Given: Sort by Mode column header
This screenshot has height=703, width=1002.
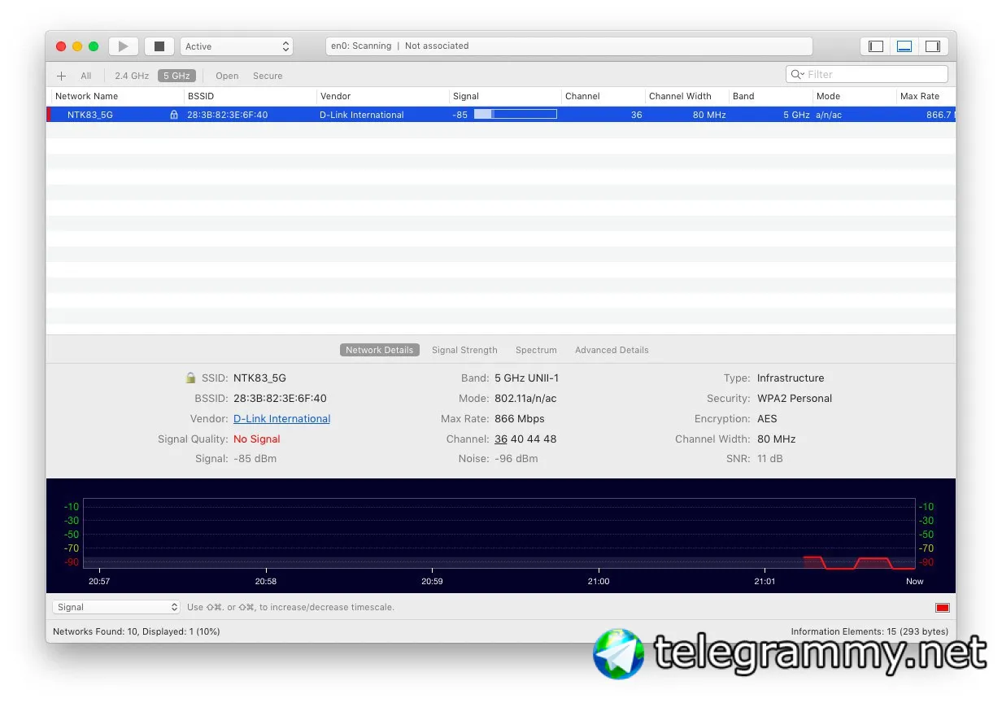Looking at the screenshot, I should pos(828,96).
